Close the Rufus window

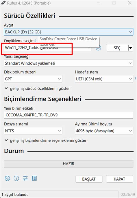pyautogui.click(x=129, y=3)
